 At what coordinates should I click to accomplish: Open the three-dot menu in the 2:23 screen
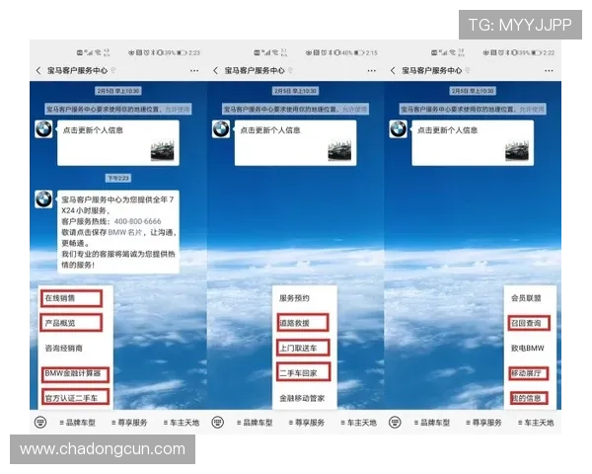pos(194,71)
